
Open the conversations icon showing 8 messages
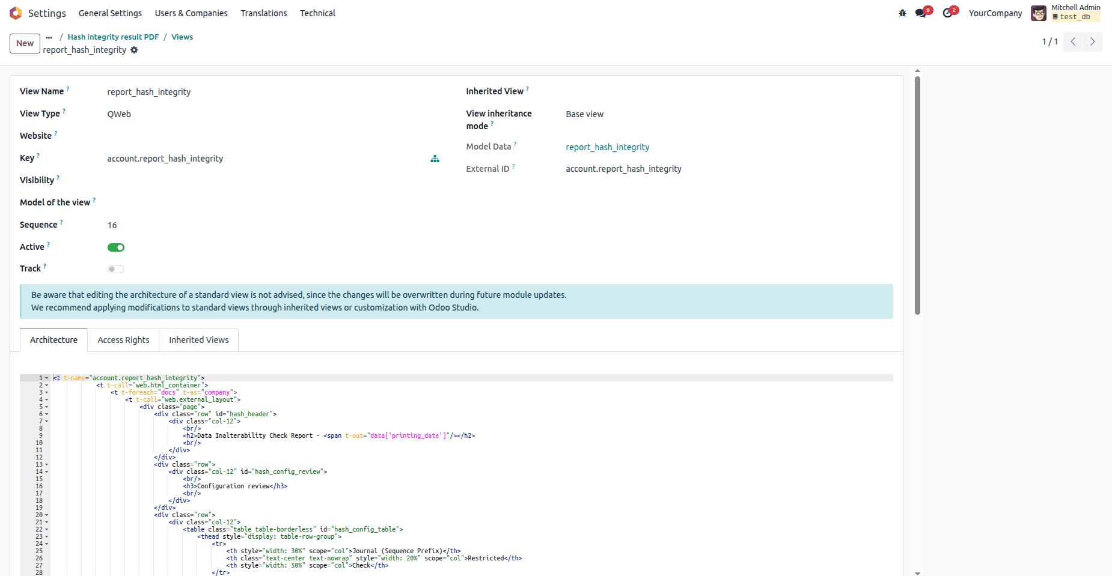point(922,12)
